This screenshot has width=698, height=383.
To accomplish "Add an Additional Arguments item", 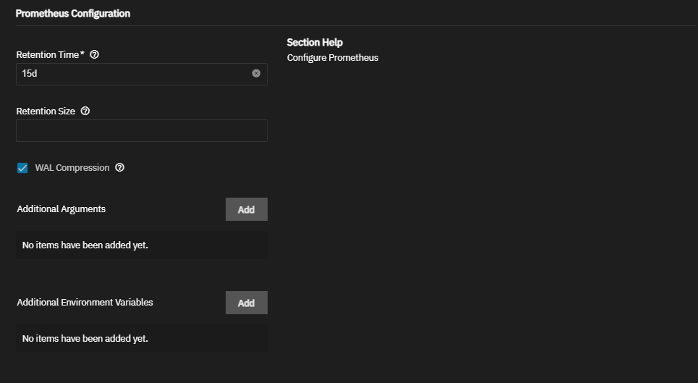I will (x=246, y=209).
